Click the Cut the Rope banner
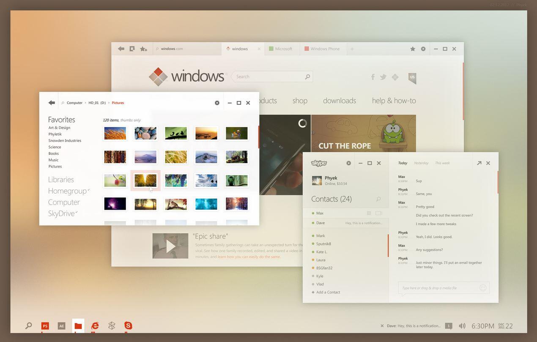This screenshot has height=342, width=537. tap(363, 133)
